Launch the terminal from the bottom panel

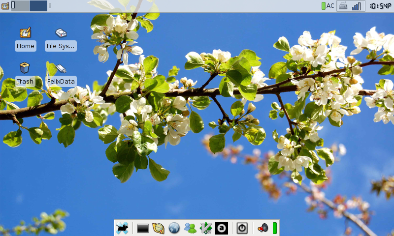(x=143, y=229)
